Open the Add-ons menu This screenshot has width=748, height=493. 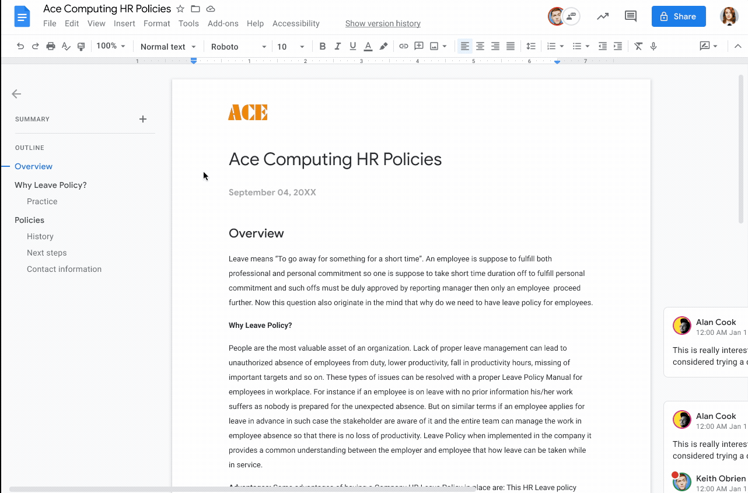pyautogui.click(x=223, y=23)
